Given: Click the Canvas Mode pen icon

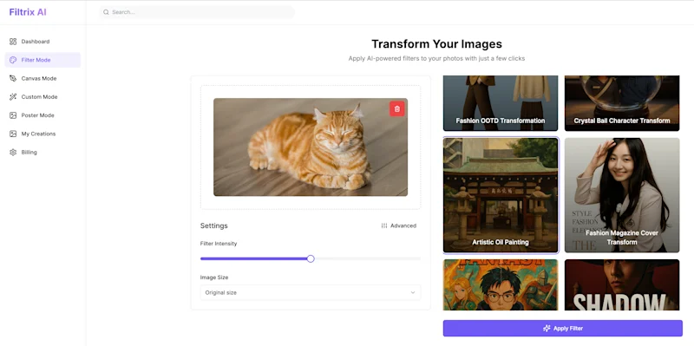Looking at the screenshot, I should point(13,78).
